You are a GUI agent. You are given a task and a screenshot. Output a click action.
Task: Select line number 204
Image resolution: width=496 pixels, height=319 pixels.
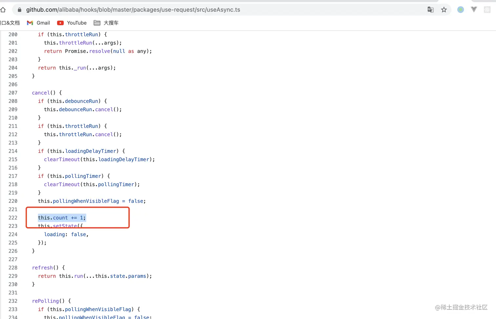coord(13,68)
